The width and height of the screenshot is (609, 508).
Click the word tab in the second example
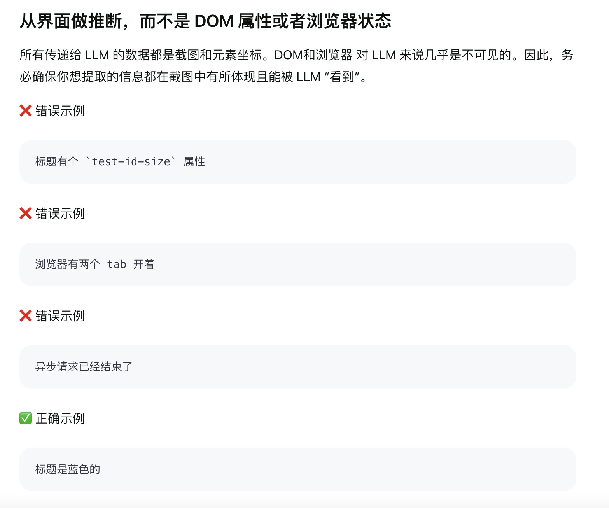click(117, 265)
